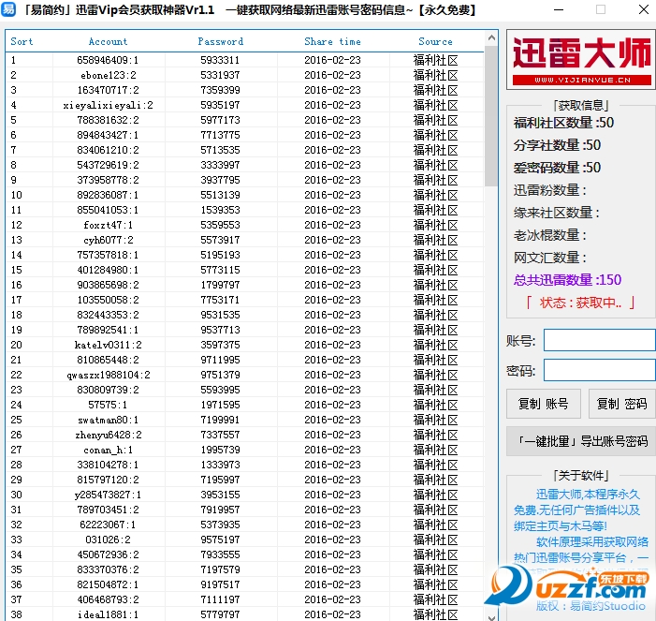Click password 9711995
The width and height of the screenshot is (656, 621).
(x=221, y=360)
